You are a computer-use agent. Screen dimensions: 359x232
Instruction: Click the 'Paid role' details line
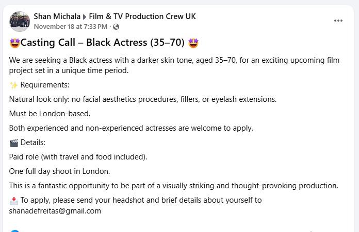tap(77, 156)
